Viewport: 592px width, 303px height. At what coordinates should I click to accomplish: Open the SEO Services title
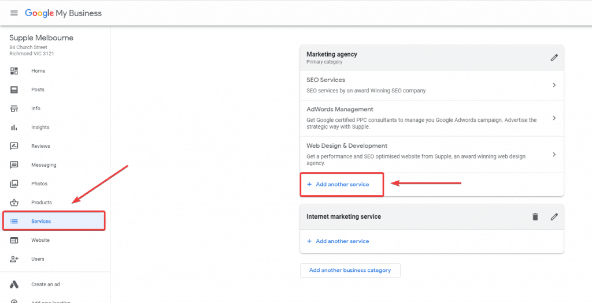(x=326, y=80)
